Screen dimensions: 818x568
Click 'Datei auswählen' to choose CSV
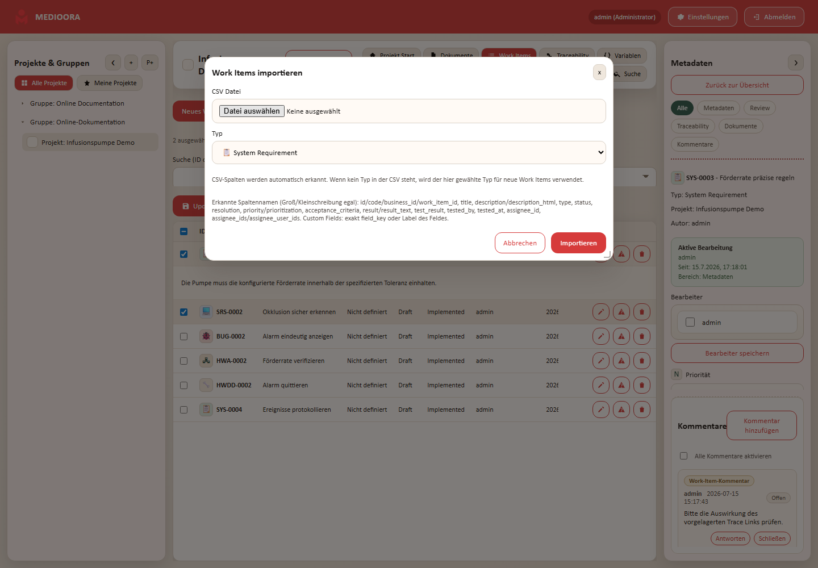pos(252,111)
